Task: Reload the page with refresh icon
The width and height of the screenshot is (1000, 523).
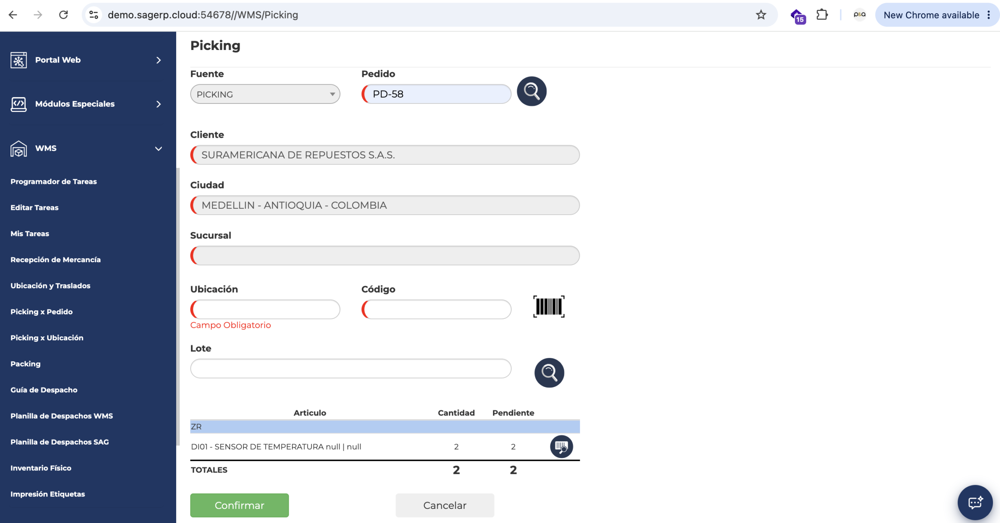Action: point(63,15)
